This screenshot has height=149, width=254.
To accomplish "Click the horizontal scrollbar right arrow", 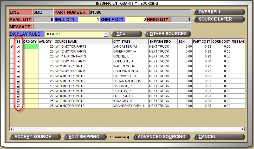I will [x=243, y=129].
